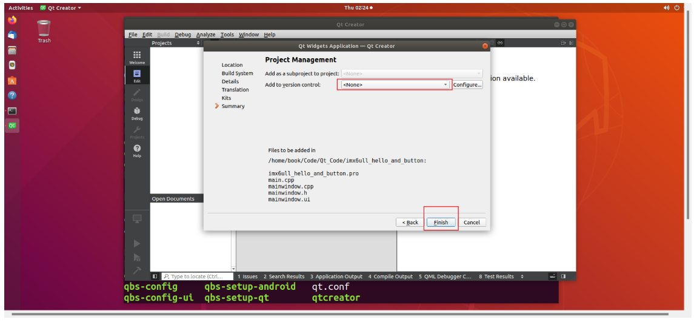The width and height of the screenshot is (694, 322).
Task: Click the split editor icon at top right
Action: pyautogui.click(x=564, y=43)
